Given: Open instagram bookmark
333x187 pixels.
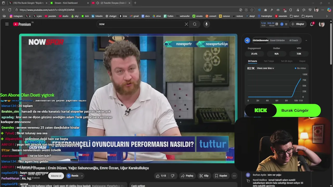Looking at the screenshot, I should coord(16,16).
